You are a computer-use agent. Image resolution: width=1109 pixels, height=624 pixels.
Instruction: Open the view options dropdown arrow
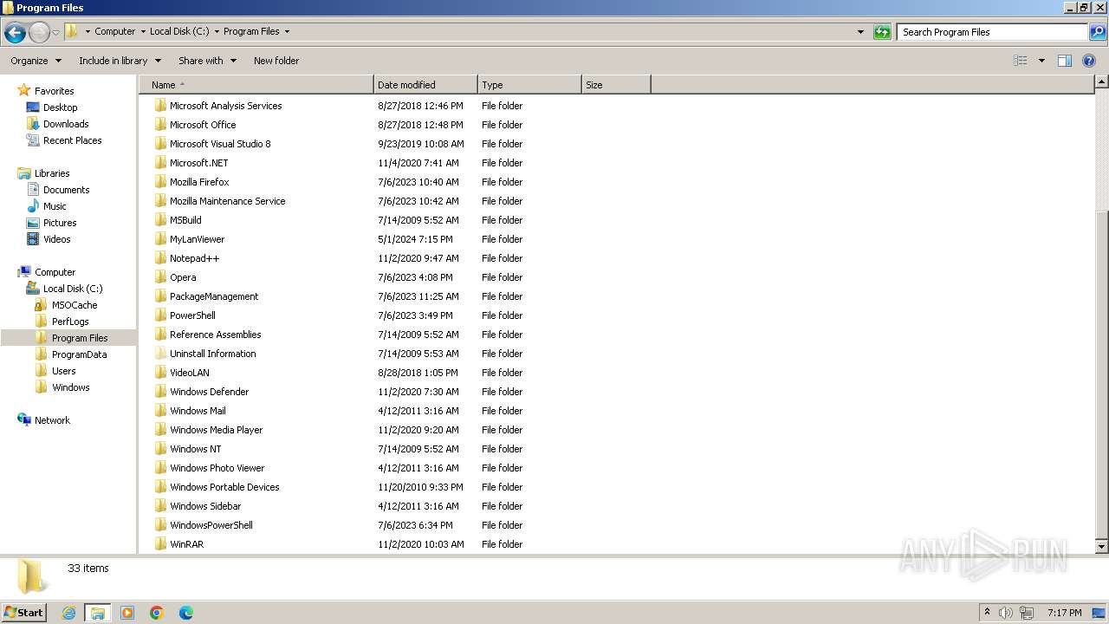(x=1041, y=61)
